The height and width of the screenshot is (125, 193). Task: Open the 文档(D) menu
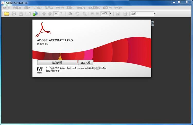pyautogui.click(x=38, y=8)
